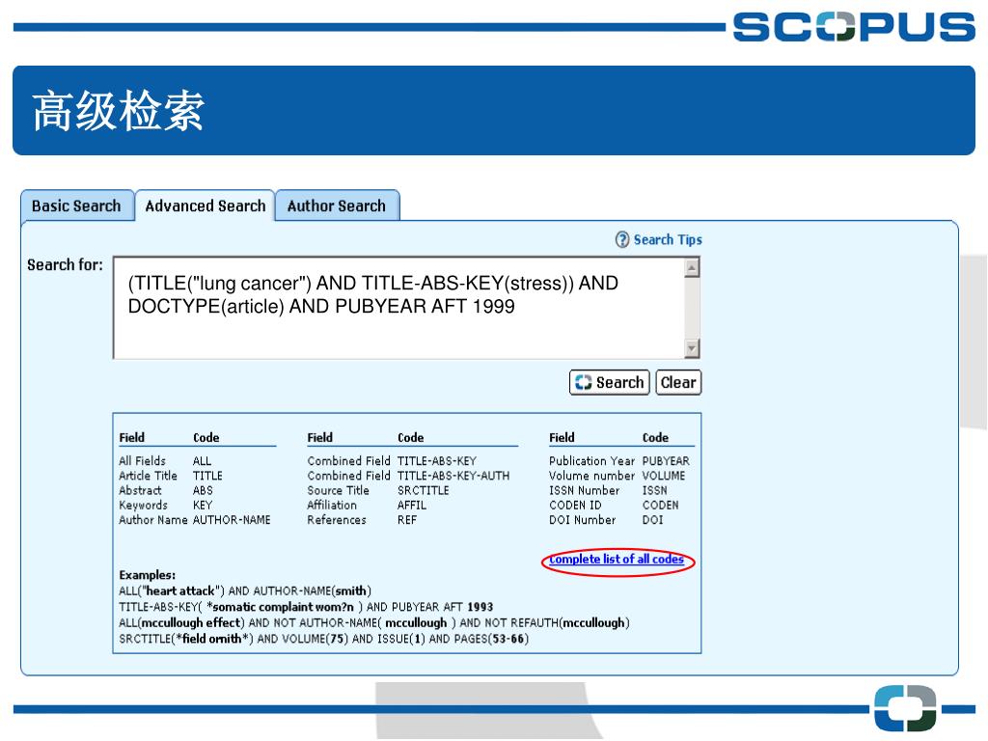Click the TITLE-ABS-KEY code text
Screen dimensions: 988x741
click(x=437, y=461)
